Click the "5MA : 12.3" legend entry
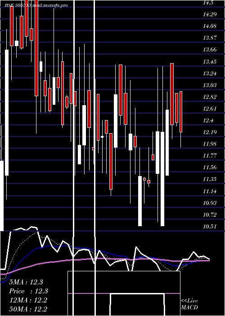This screenshot has height=316, width=225. 26,282
